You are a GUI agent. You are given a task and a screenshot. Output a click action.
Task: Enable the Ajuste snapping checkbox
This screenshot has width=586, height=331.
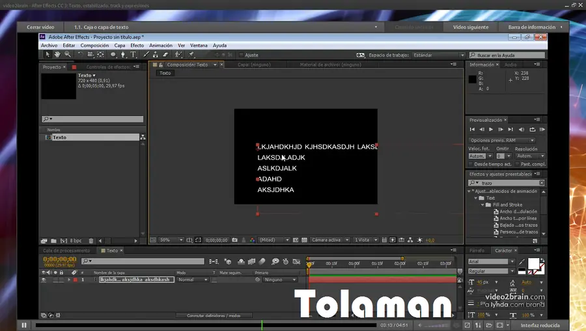coord(241,55)
